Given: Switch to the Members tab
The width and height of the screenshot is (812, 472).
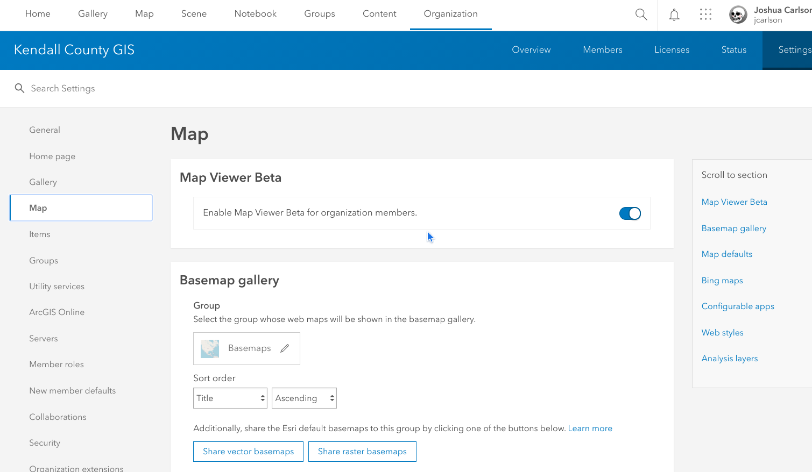Looking at the screenshot, I should (x=602, y=49).
